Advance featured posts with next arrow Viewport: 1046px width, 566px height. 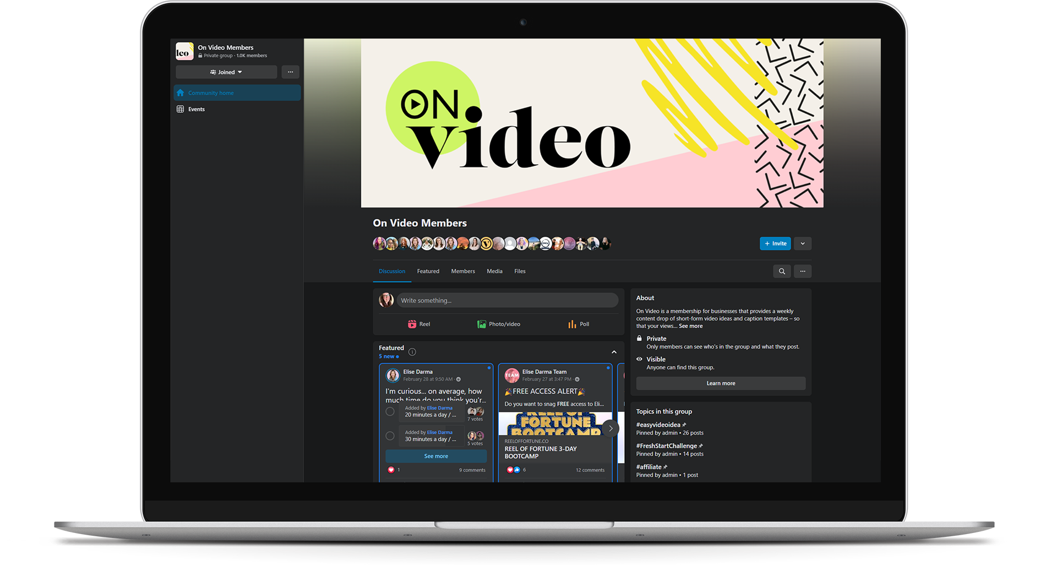pos(611,428)
